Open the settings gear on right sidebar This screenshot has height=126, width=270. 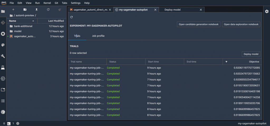tap(267, 11)
